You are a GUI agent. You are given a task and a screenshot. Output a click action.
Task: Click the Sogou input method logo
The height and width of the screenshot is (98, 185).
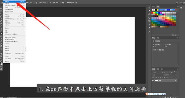pos(147,94)
